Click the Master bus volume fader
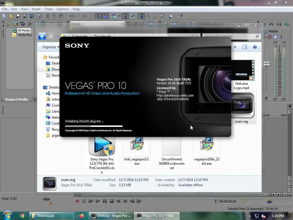The image size is (293, 220). (267, 63)
